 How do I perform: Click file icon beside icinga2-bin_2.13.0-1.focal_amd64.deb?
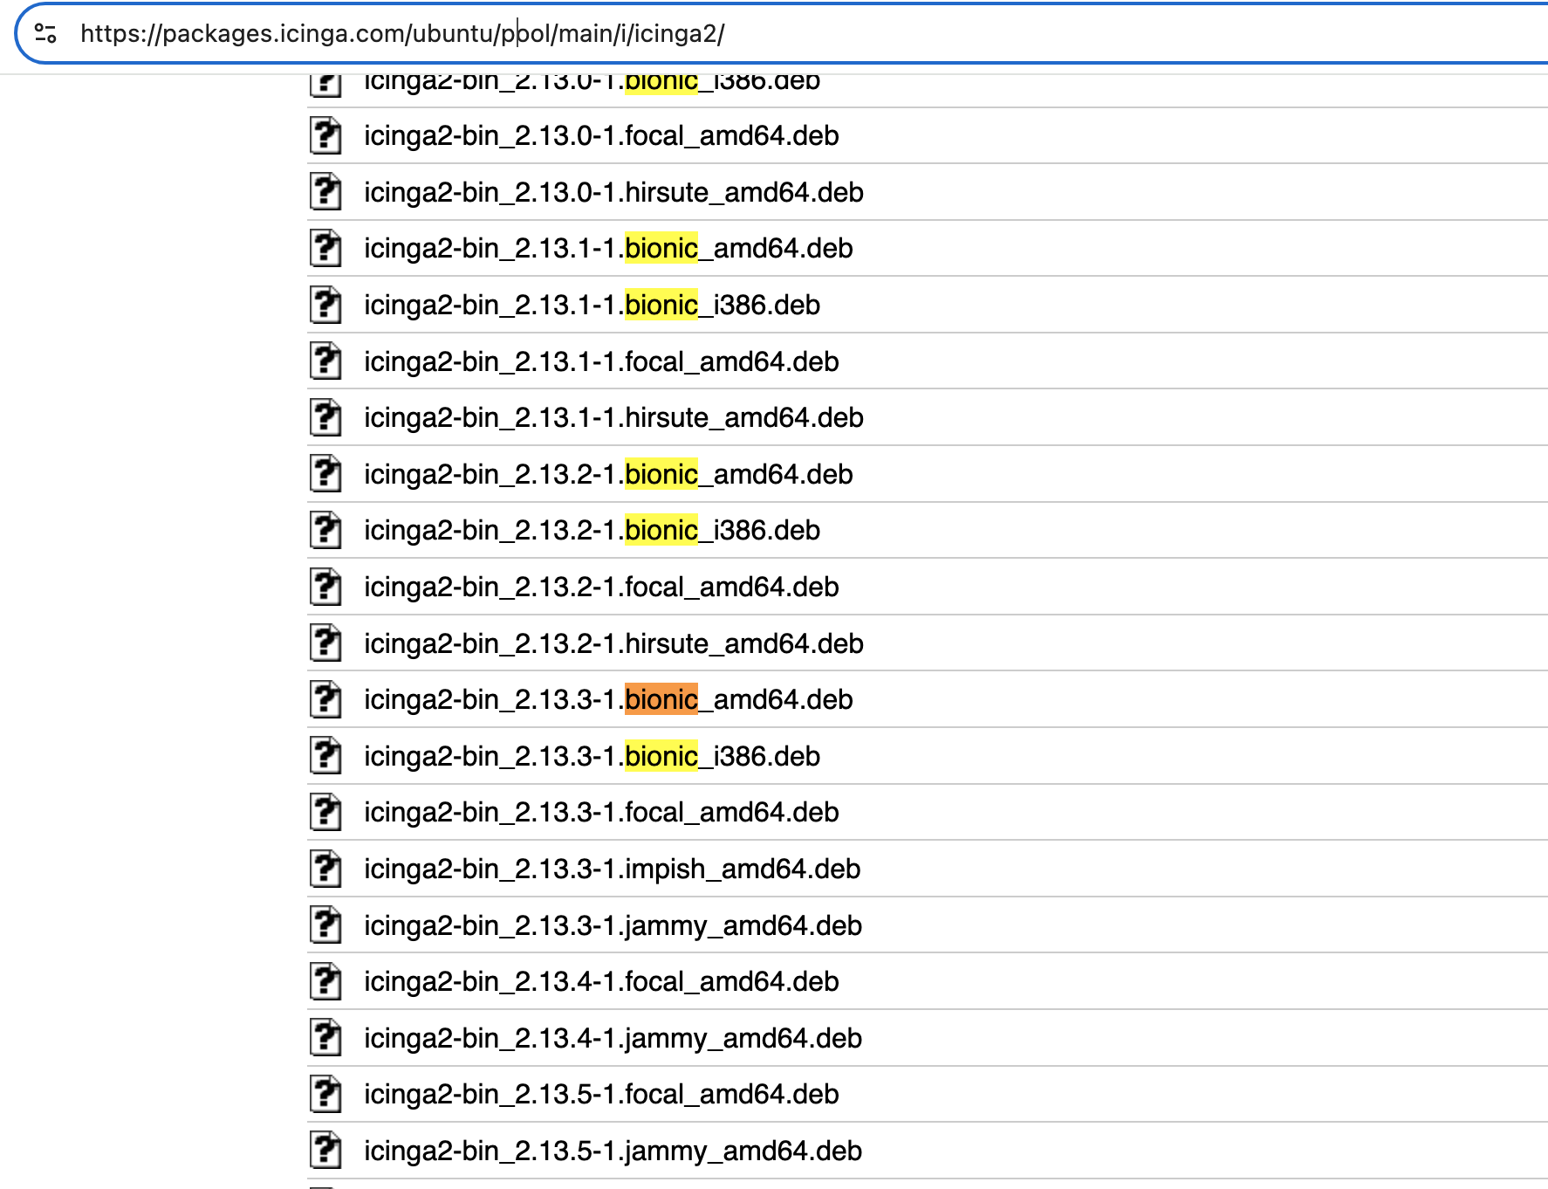(325, 136)
